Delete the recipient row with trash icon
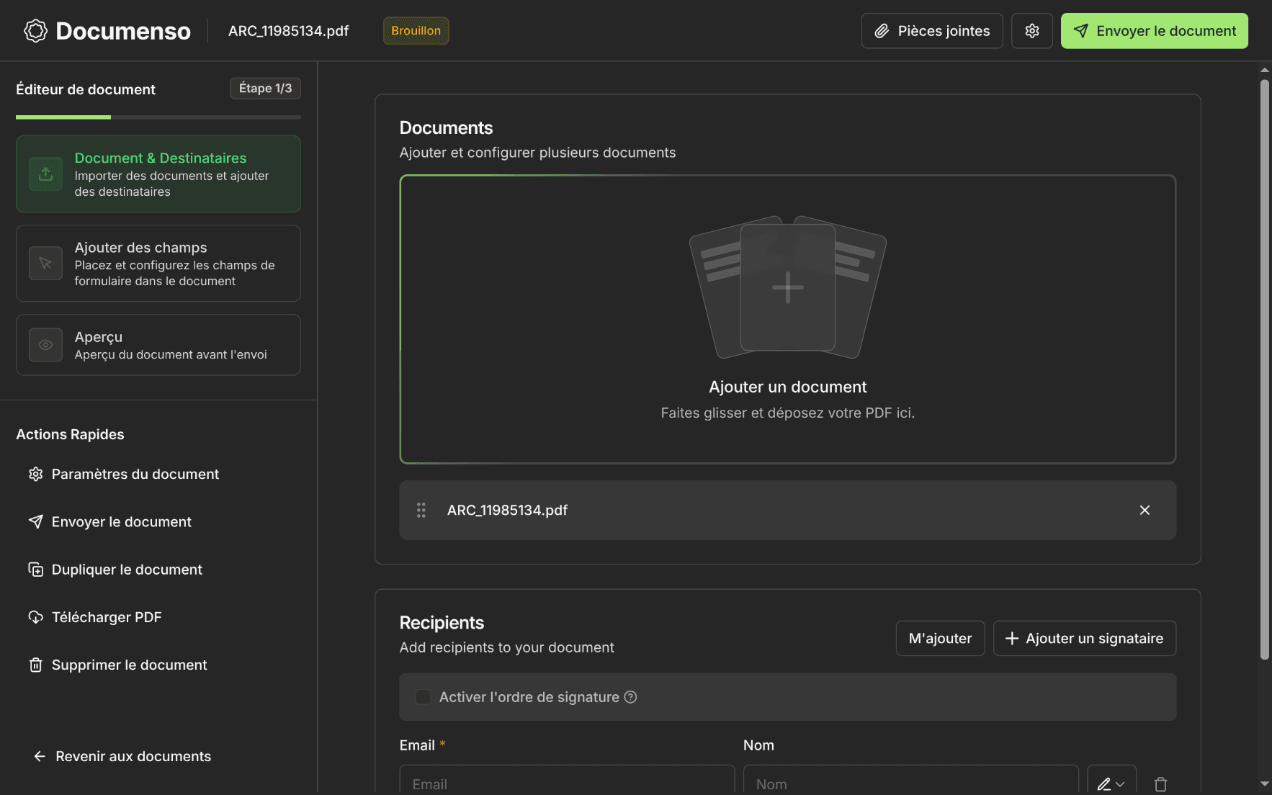This screenshot has height=795, width=1272. [1160, 783]
